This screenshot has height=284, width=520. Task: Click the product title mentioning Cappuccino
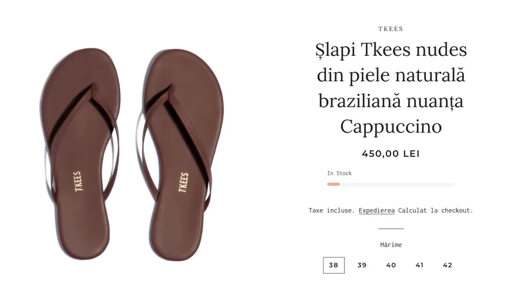click(x=391, y=88)
